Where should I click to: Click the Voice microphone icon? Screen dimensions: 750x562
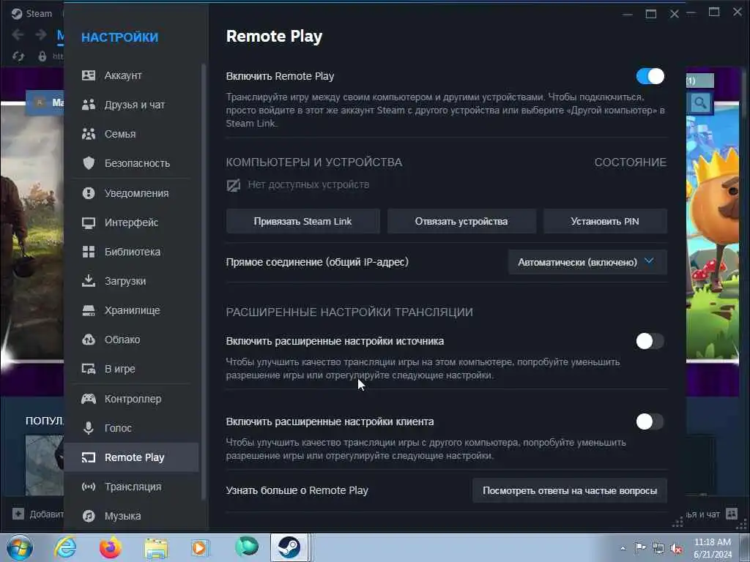click(89, 427)
